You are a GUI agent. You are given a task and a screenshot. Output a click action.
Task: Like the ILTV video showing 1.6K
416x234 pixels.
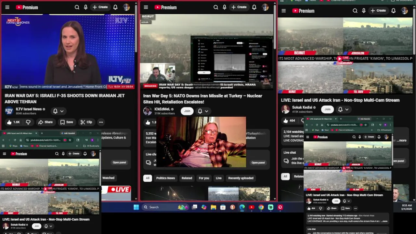coord(13,122)
